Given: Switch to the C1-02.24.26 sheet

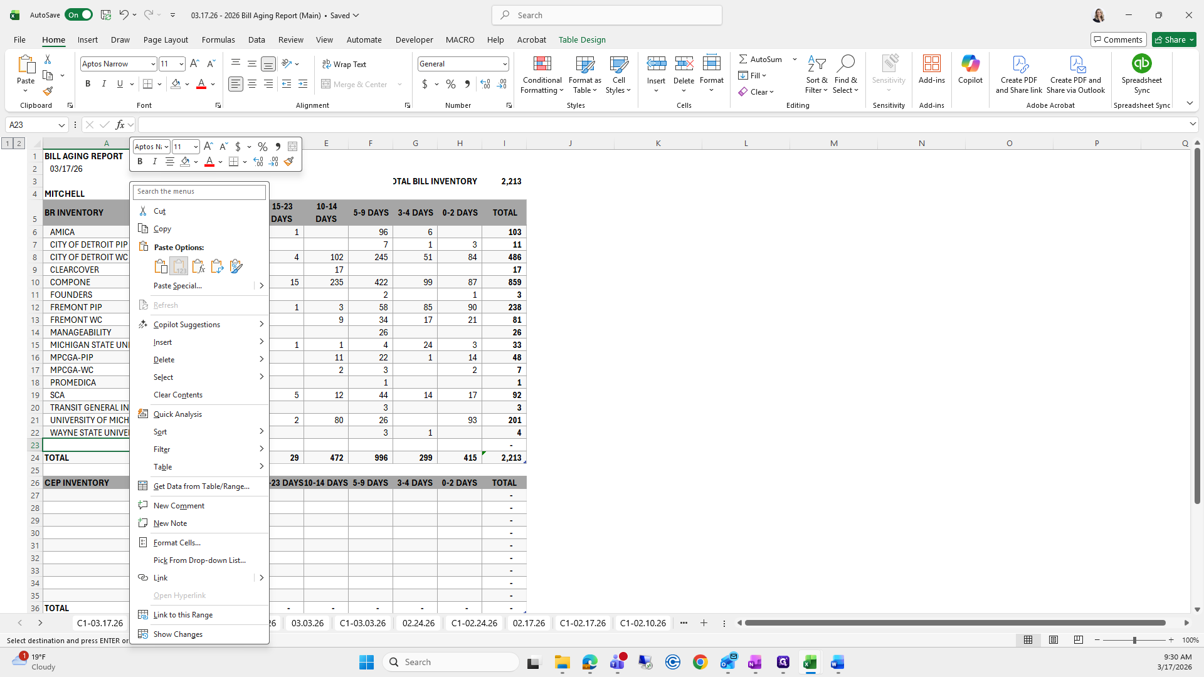Looking at the screenshot, I should pyautogui.click(x=474, y=623).
